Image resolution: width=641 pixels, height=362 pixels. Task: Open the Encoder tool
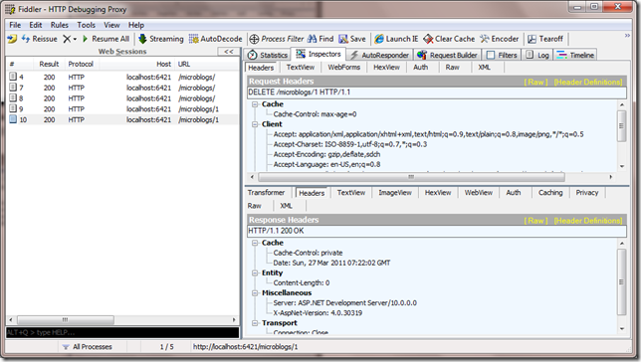pos(499,39)
